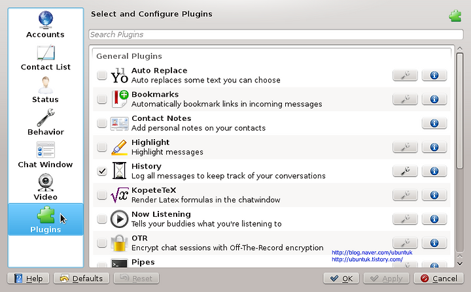Click the Reset button
Screen dimensions: 471x292
point(136,278)
